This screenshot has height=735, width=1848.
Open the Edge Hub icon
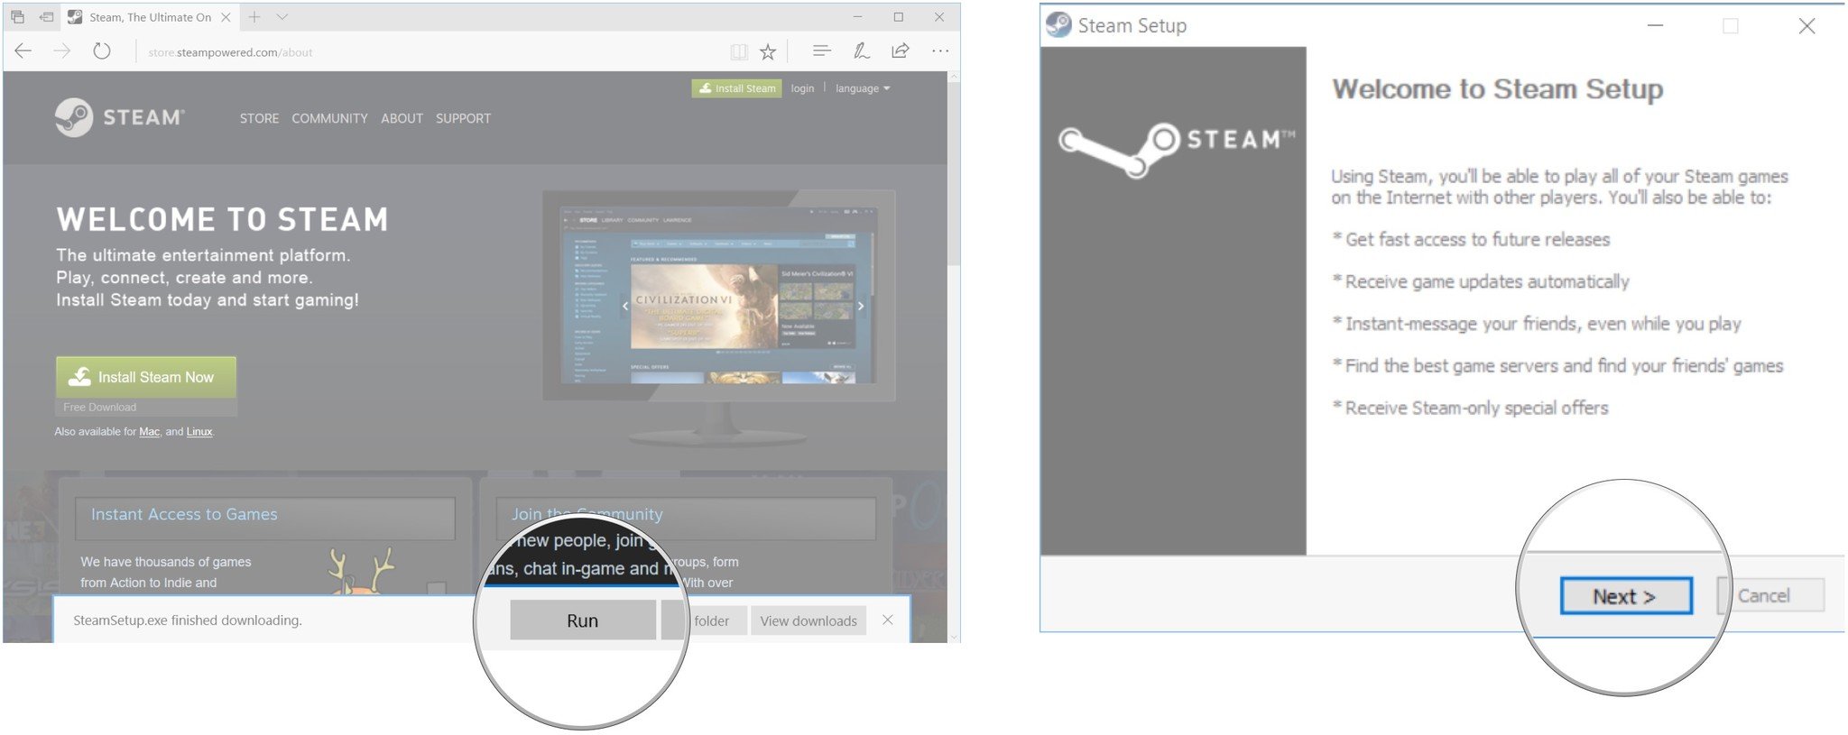click(821, 51)
